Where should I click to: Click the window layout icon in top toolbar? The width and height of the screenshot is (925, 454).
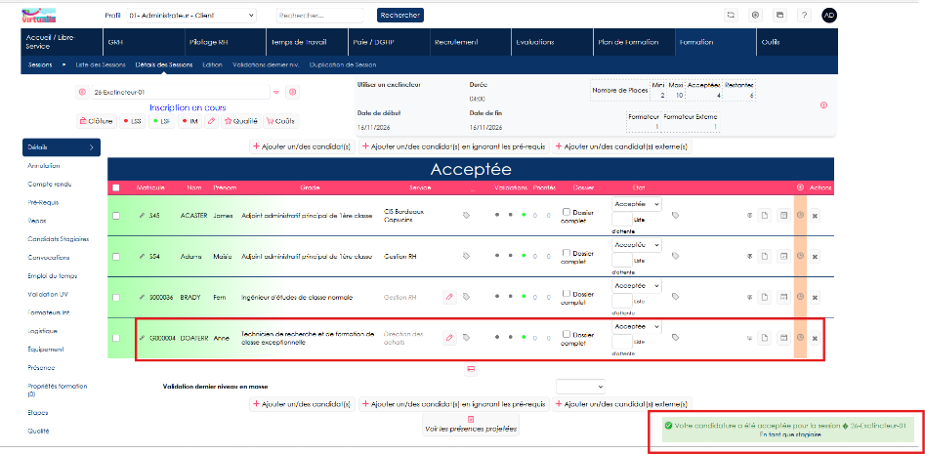779,16
